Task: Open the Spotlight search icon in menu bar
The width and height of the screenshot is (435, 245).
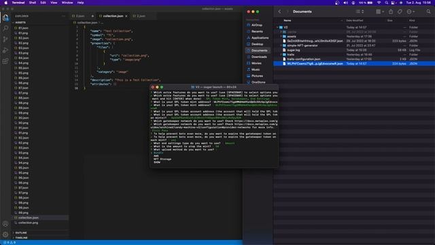Action: pyautogui.click(x=387, y=3)
